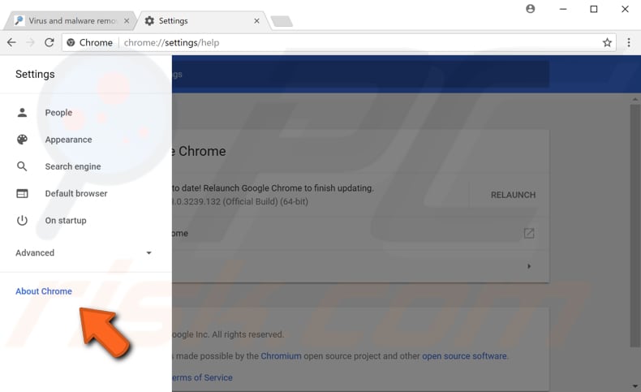Screen dimensions: 641x392
Task: Open the Appearance settings section
Action: (68, 140)
